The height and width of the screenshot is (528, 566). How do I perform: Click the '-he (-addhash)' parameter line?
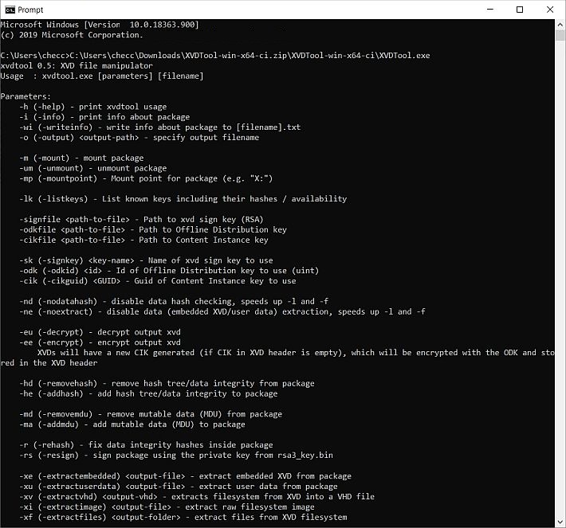pos(149,393)
